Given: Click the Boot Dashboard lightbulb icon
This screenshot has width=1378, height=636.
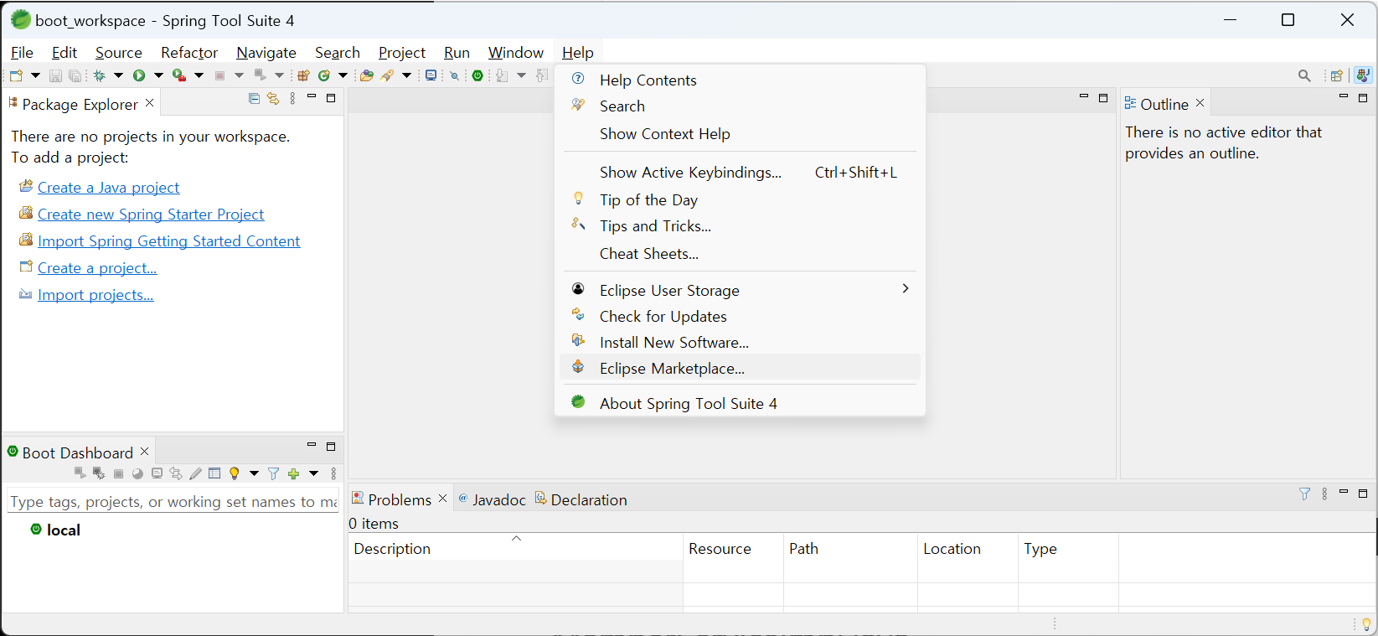Looking at the screenshot, I should (235, 473).
